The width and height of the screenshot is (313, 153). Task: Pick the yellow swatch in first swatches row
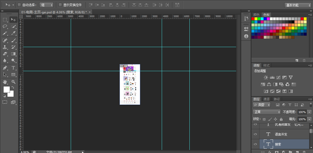[256, 19]
